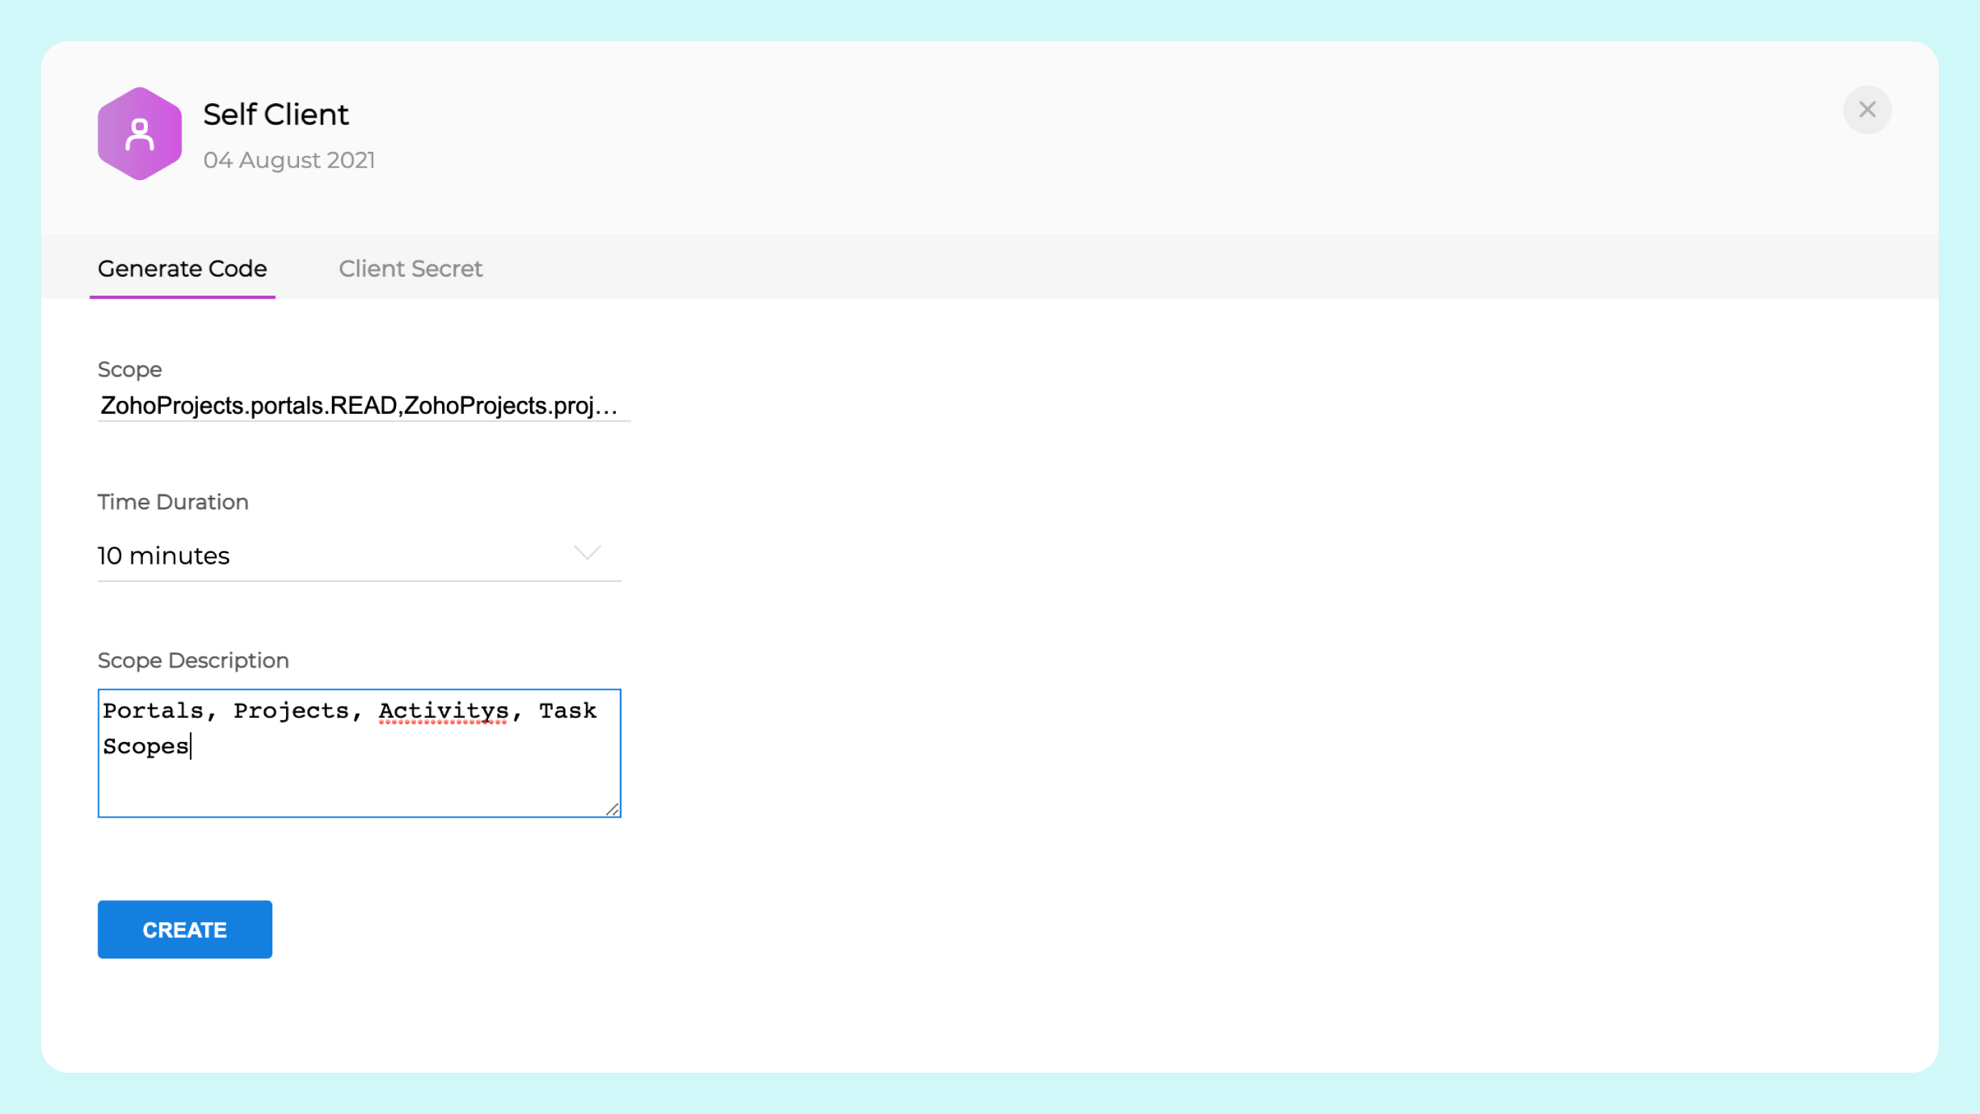1980x1114 pixels.
Task: Click the Self Client hexagon user icon
Action: (140, 134)
